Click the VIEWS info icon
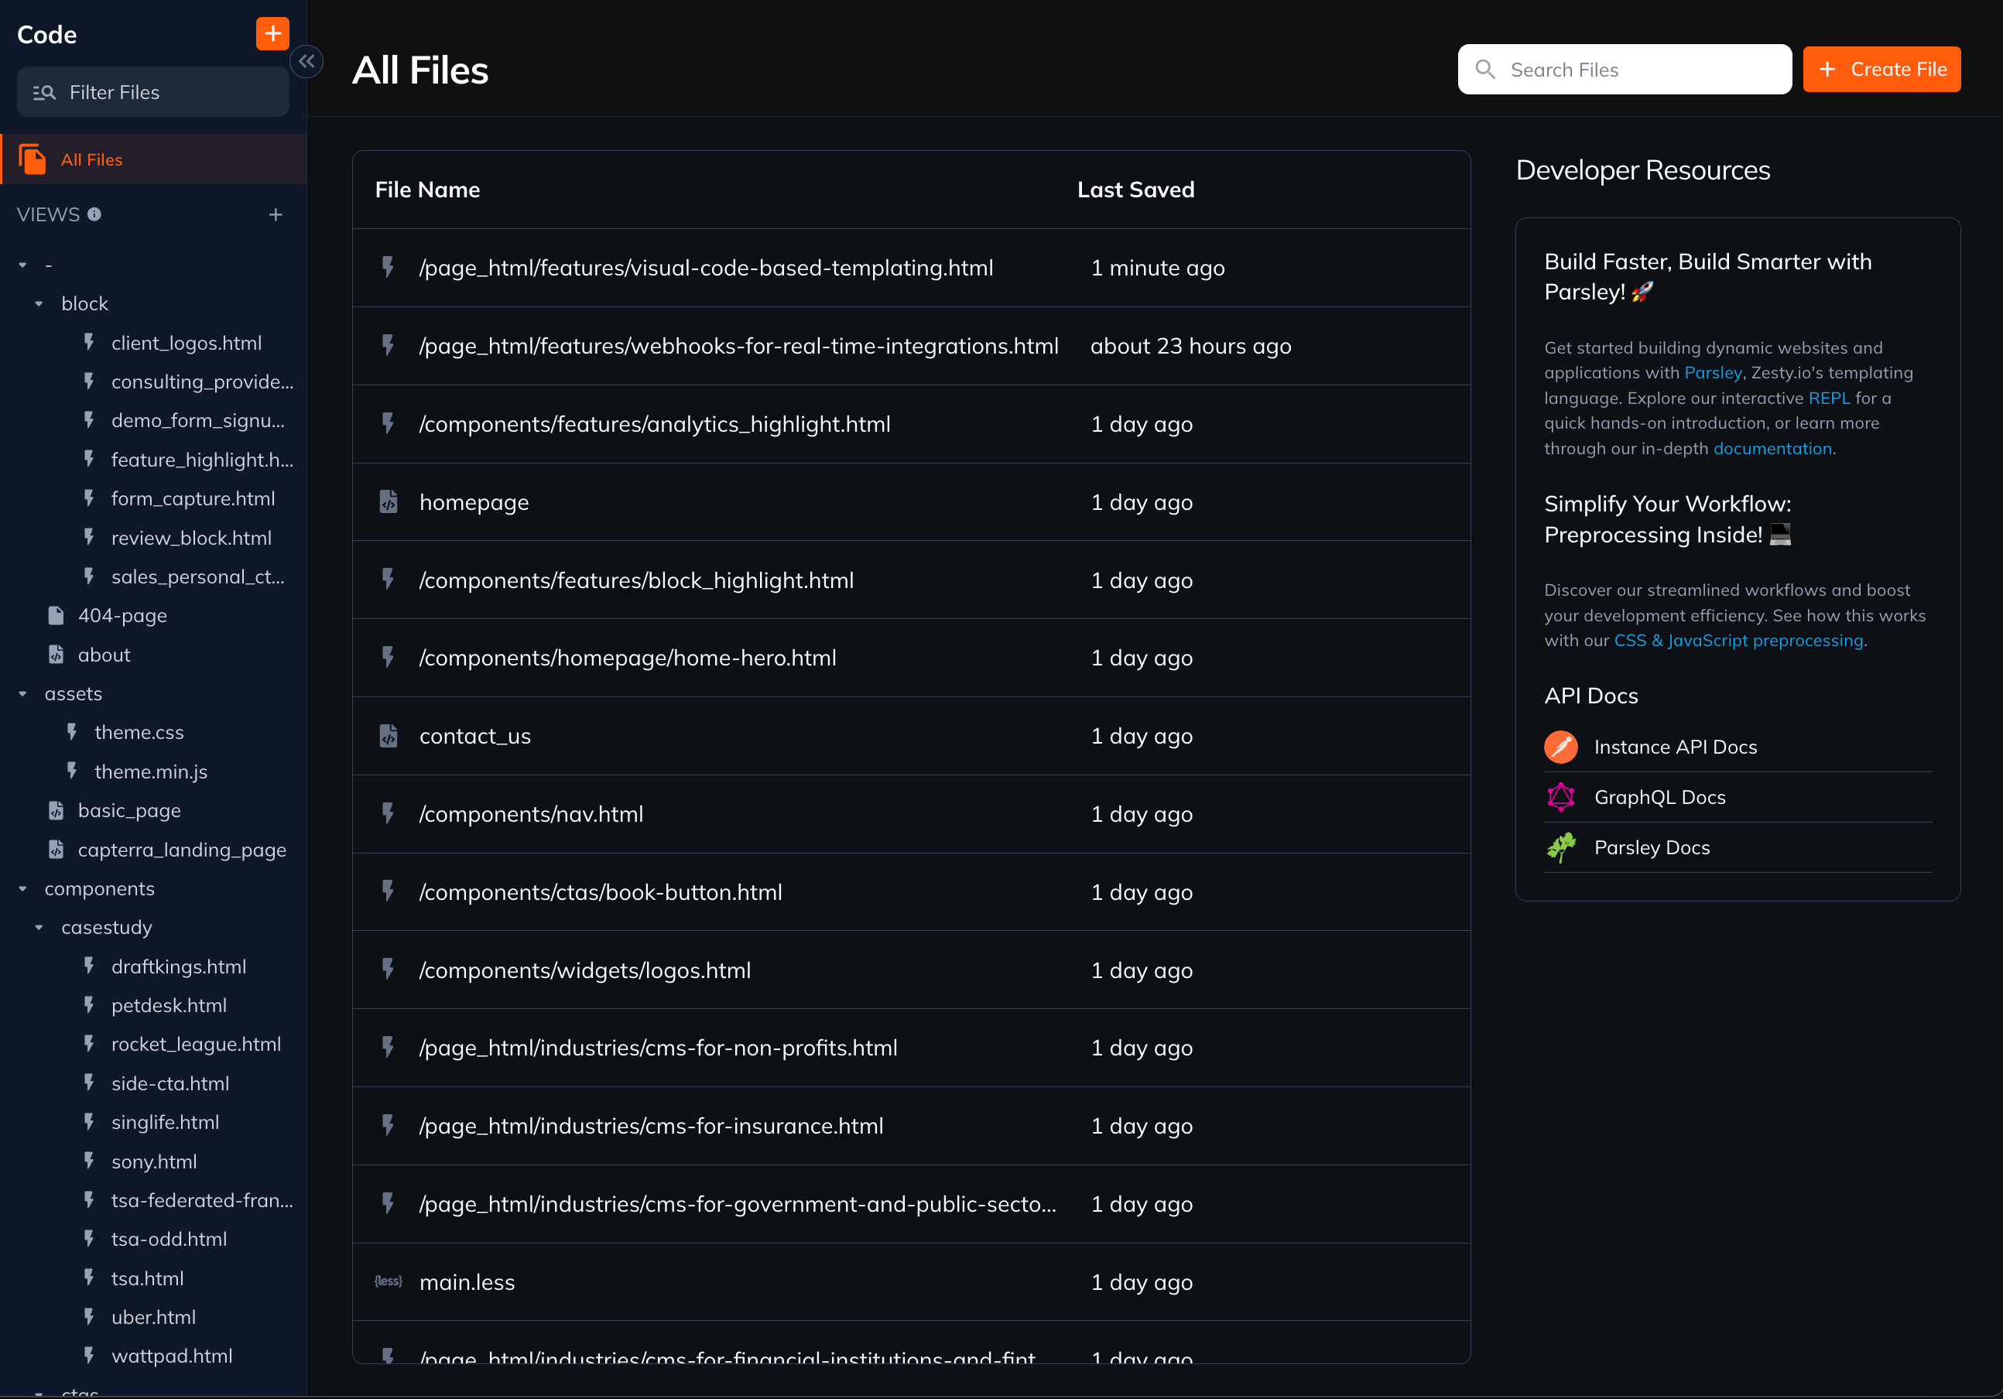The image size is (2003, 1399). tap(94, 214)
